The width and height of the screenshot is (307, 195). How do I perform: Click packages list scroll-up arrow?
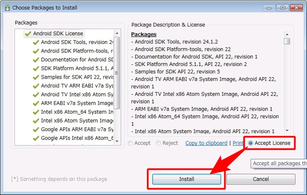(117, 33)
